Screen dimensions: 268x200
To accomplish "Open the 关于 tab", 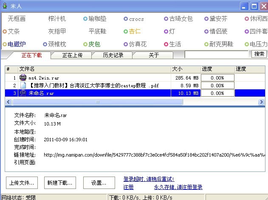I will pos(154,55).
